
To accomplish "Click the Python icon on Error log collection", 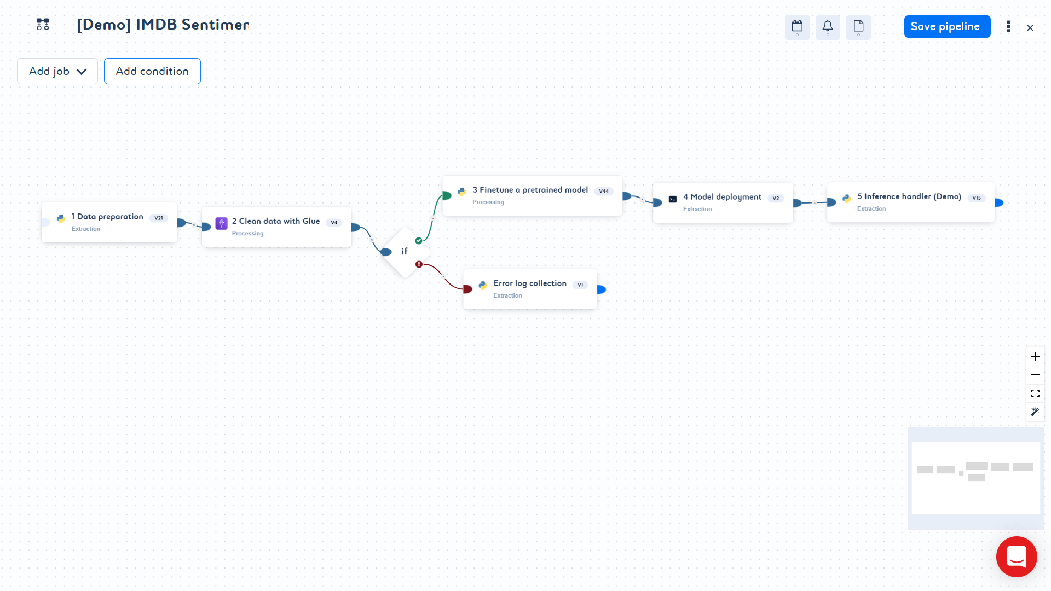I will [483, 285].
